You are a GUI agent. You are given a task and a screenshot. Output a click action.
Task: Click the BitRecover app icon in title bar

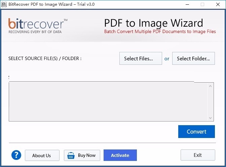click(4, 4)
